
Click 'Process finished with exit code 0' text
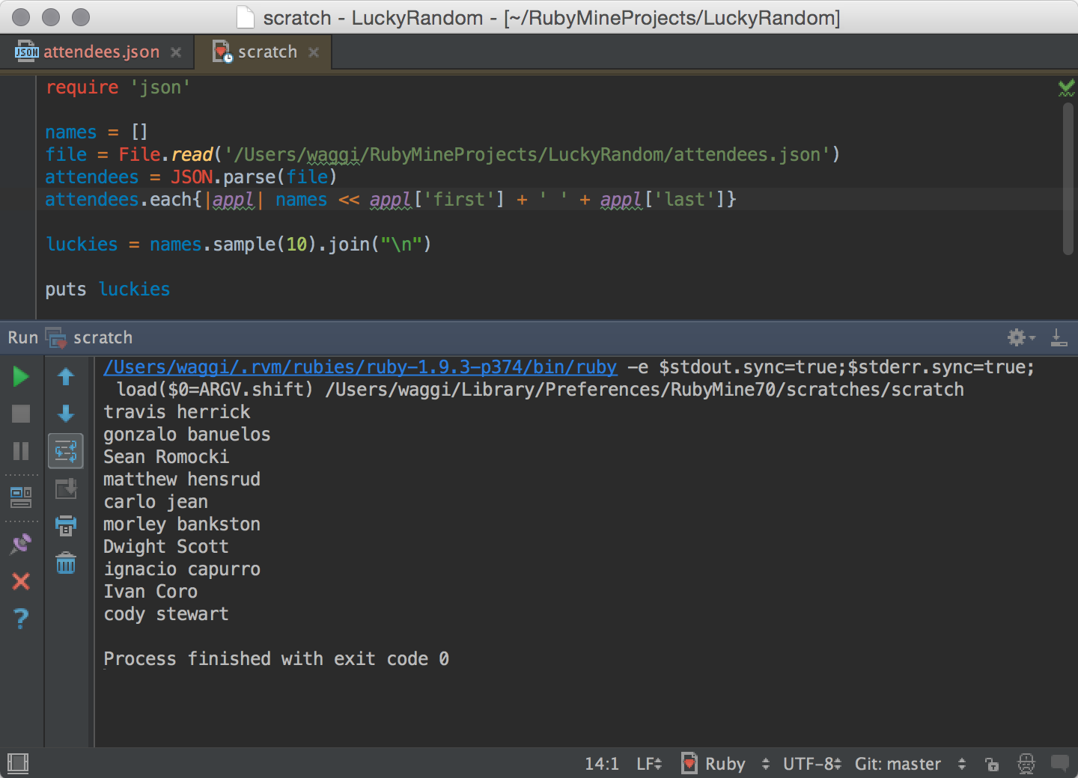click(x=276, y=659)
